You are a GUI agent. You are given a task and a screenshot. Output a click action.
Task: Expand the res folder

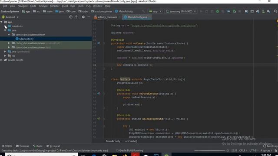pyautogui.click(x=5, y=56)
